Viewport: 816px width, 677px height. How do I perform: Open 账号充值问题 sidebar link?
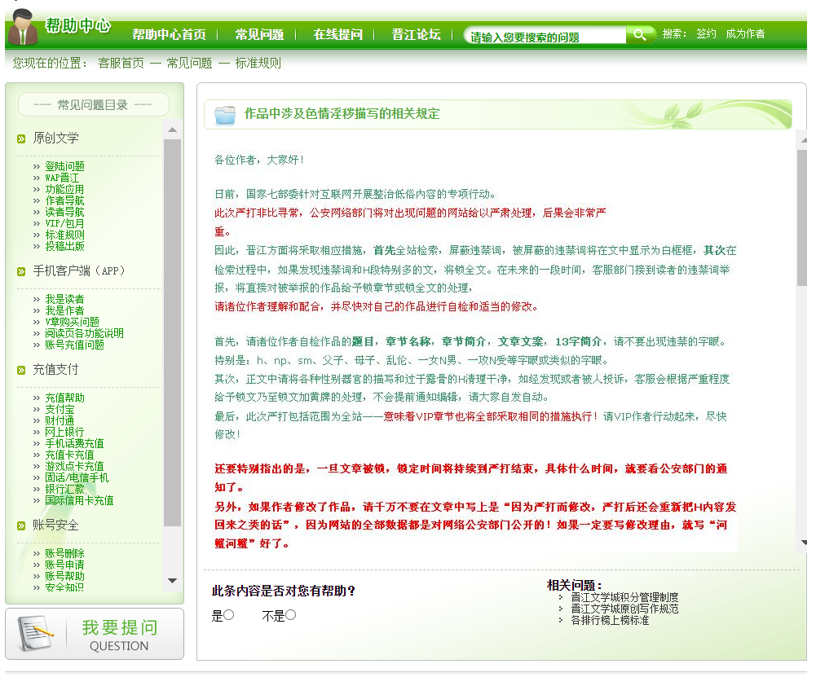tap(74, 345)
